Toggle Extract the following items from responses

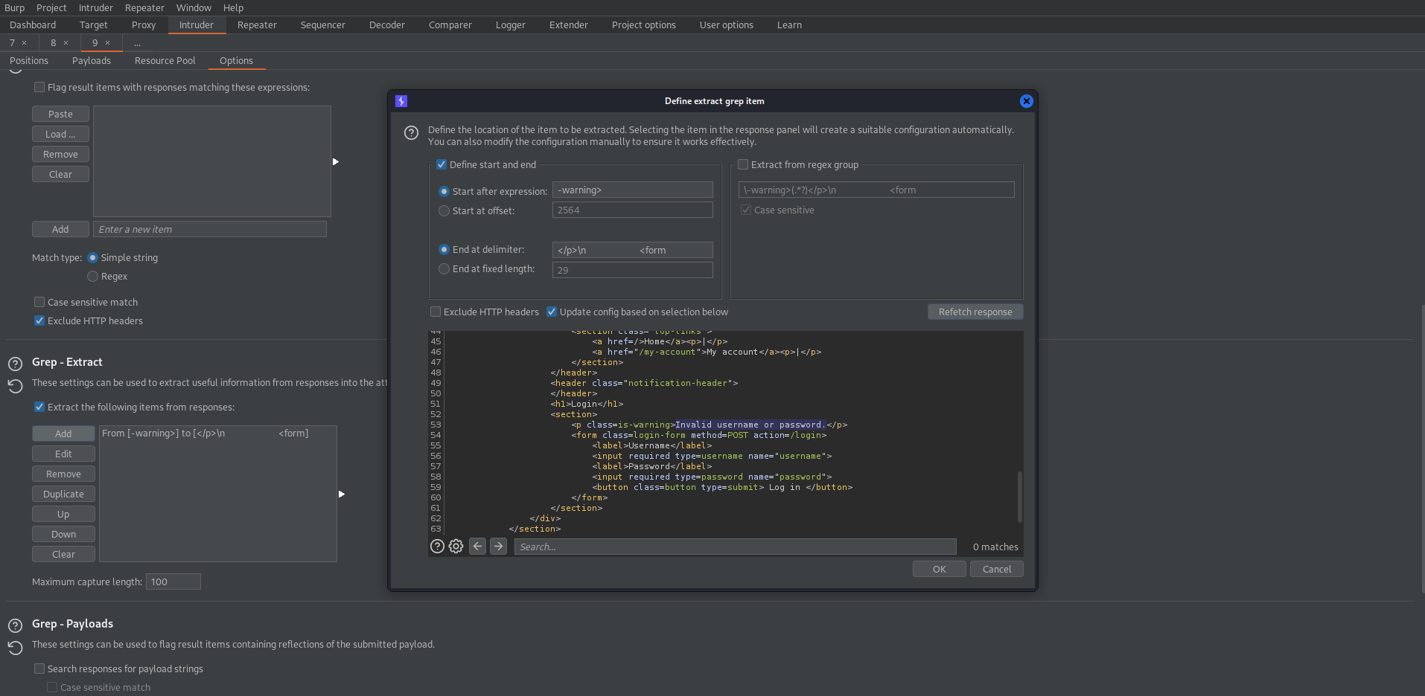[39, 407]
